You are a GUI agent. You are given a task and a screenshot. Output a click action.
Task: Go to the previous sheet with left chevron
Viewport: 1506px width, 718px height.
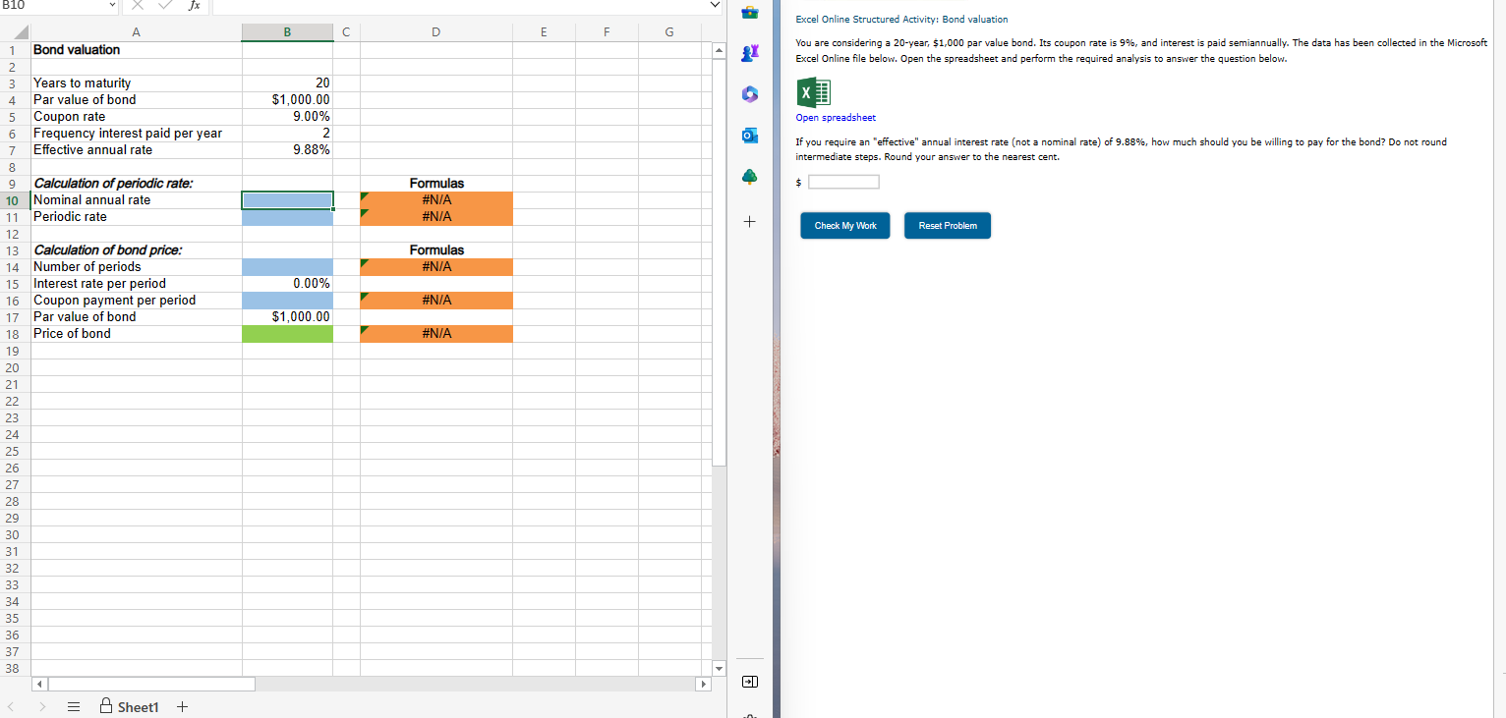pos(11,707)
